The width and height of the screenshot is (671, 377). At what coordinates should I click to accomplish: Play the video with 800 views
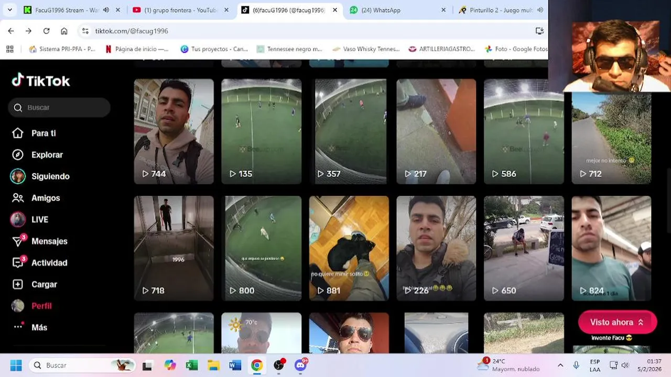(x=261, y=248)
